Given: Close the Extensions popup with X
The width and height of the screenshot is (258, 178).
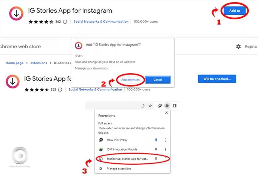Looking at the screenshot, I should pos(166,113).
